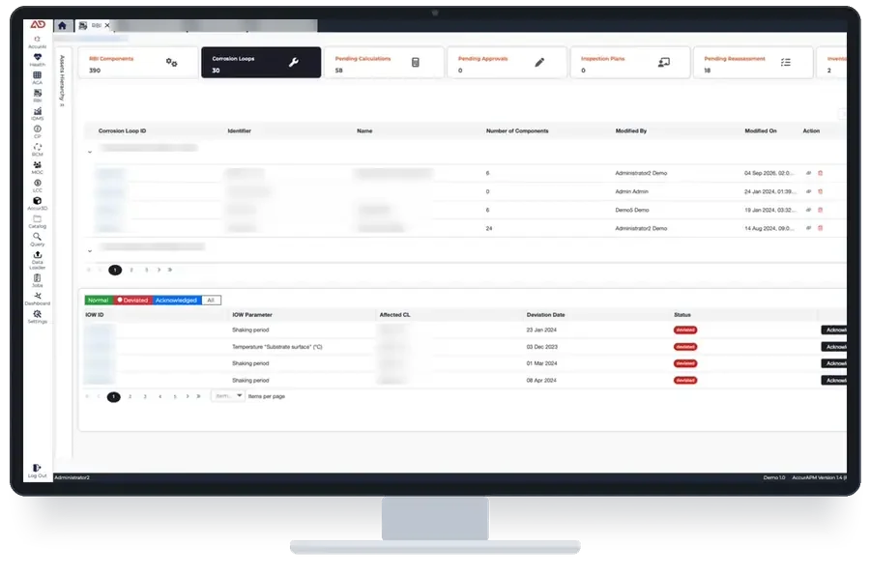Go to page 3 of IOW table

[145, 396]
